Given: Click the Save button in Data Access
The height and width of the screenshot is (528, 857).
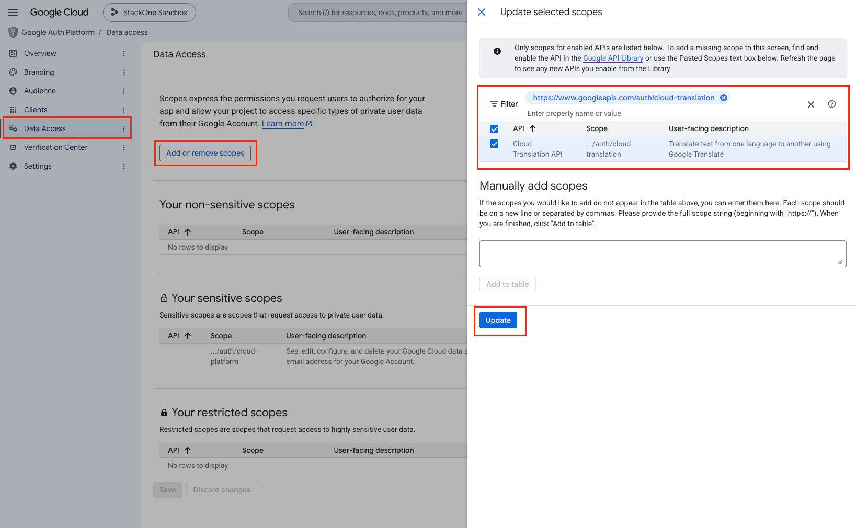Looking at the screenshot, I should pyautogui.click(x=167, y=490).
